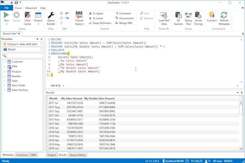Expand the Sales Order table
245x163 pixels.
(5, 85)
